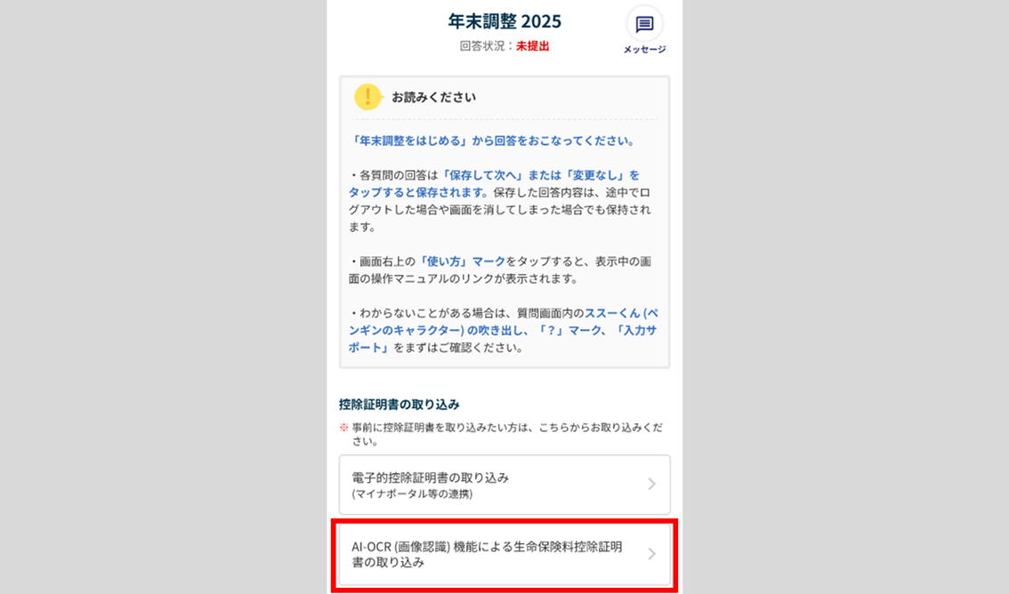
Task: Click the yellow exclamation mark icon
Action: click(x=368, y=97)
